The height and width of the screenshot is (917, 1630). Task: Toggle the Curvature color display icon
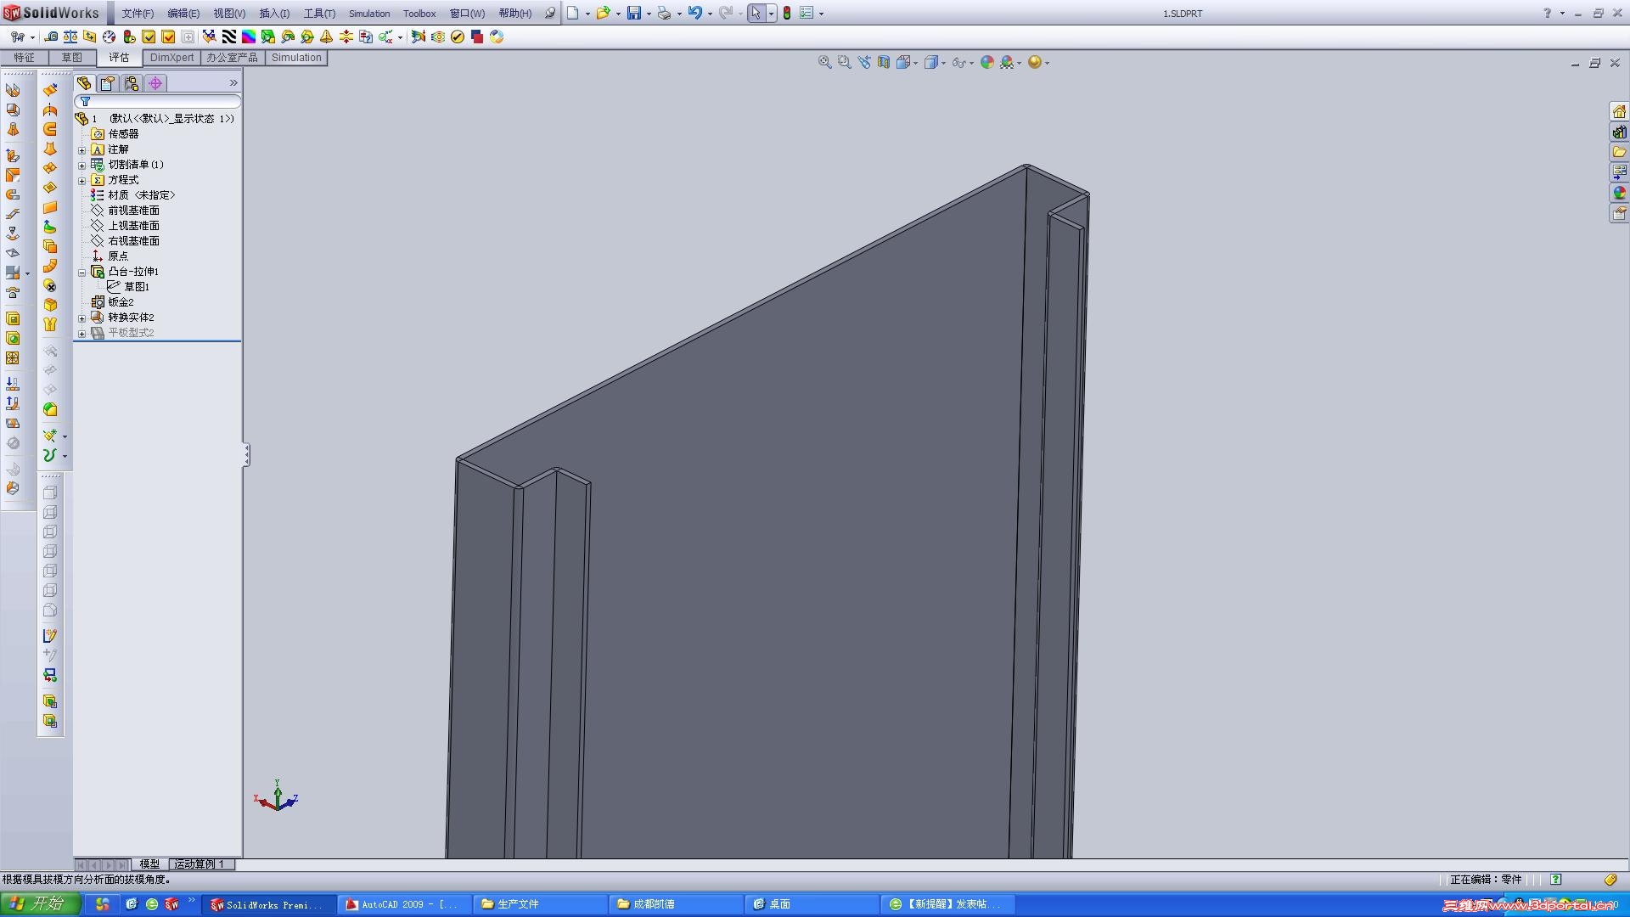249,37
